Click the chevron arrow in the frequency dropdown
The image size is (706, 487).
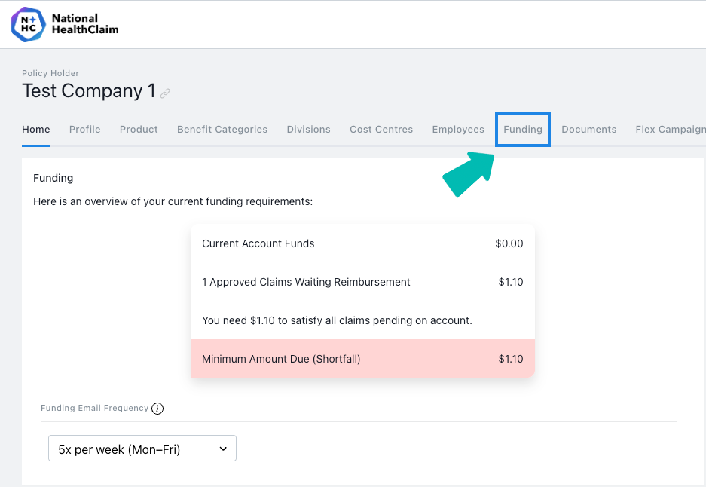click(x=223, y=449)
